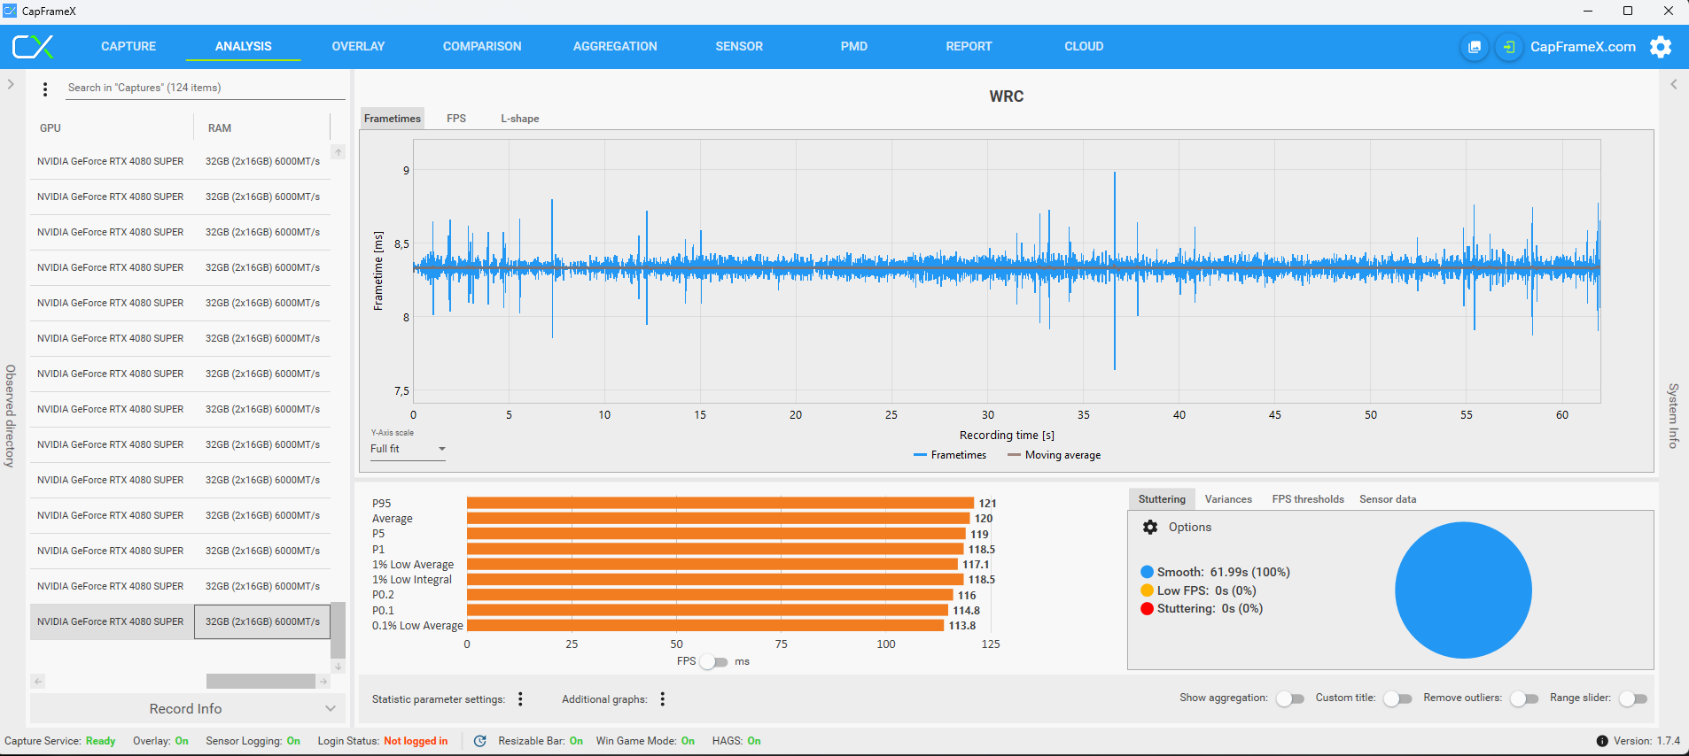This screenshot has height=756, width=1689.
Task: Expand the Record Info panel
Action: click(x=186, y=709)
